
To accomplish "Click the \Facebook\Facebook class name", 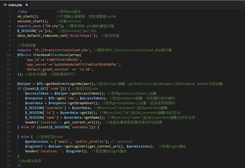I will tap(51, 55).
